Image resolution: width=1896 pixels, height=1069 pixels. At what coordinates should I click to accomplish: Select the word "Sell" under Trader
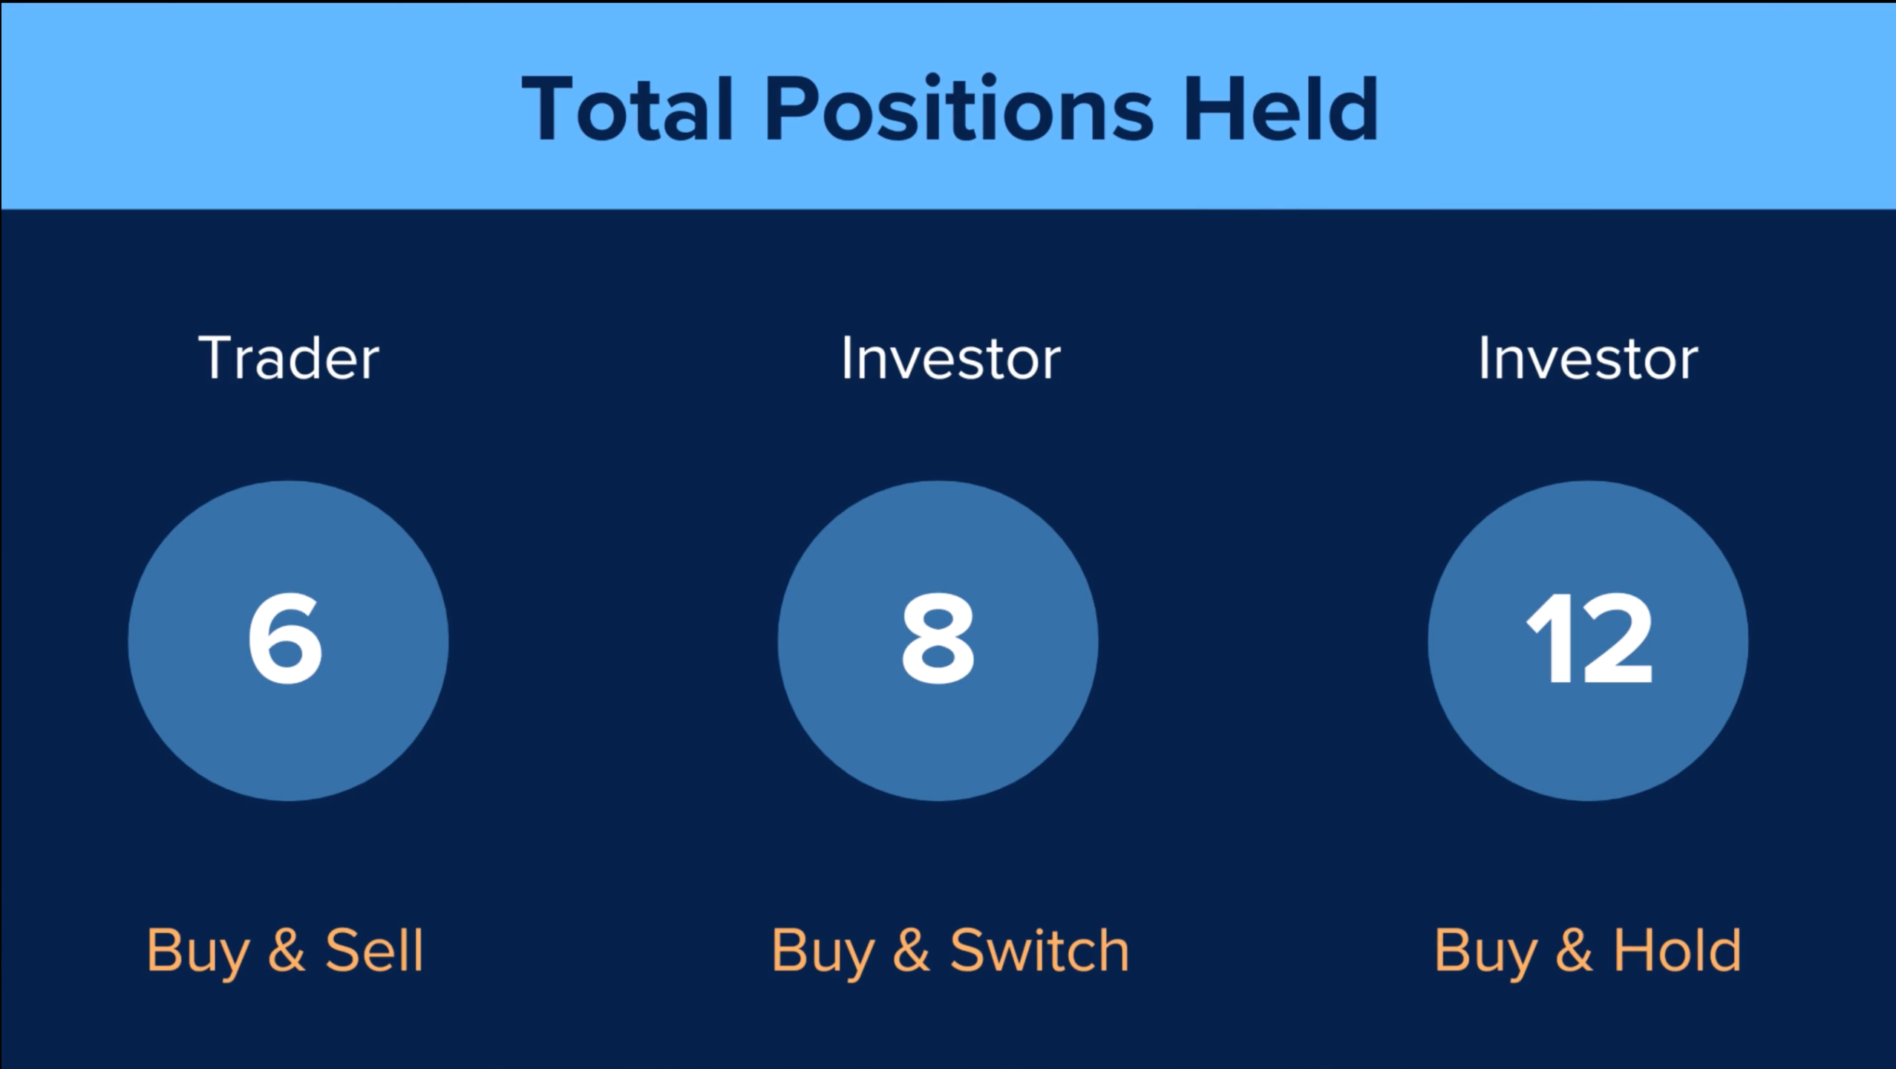[x=374, y=950]
